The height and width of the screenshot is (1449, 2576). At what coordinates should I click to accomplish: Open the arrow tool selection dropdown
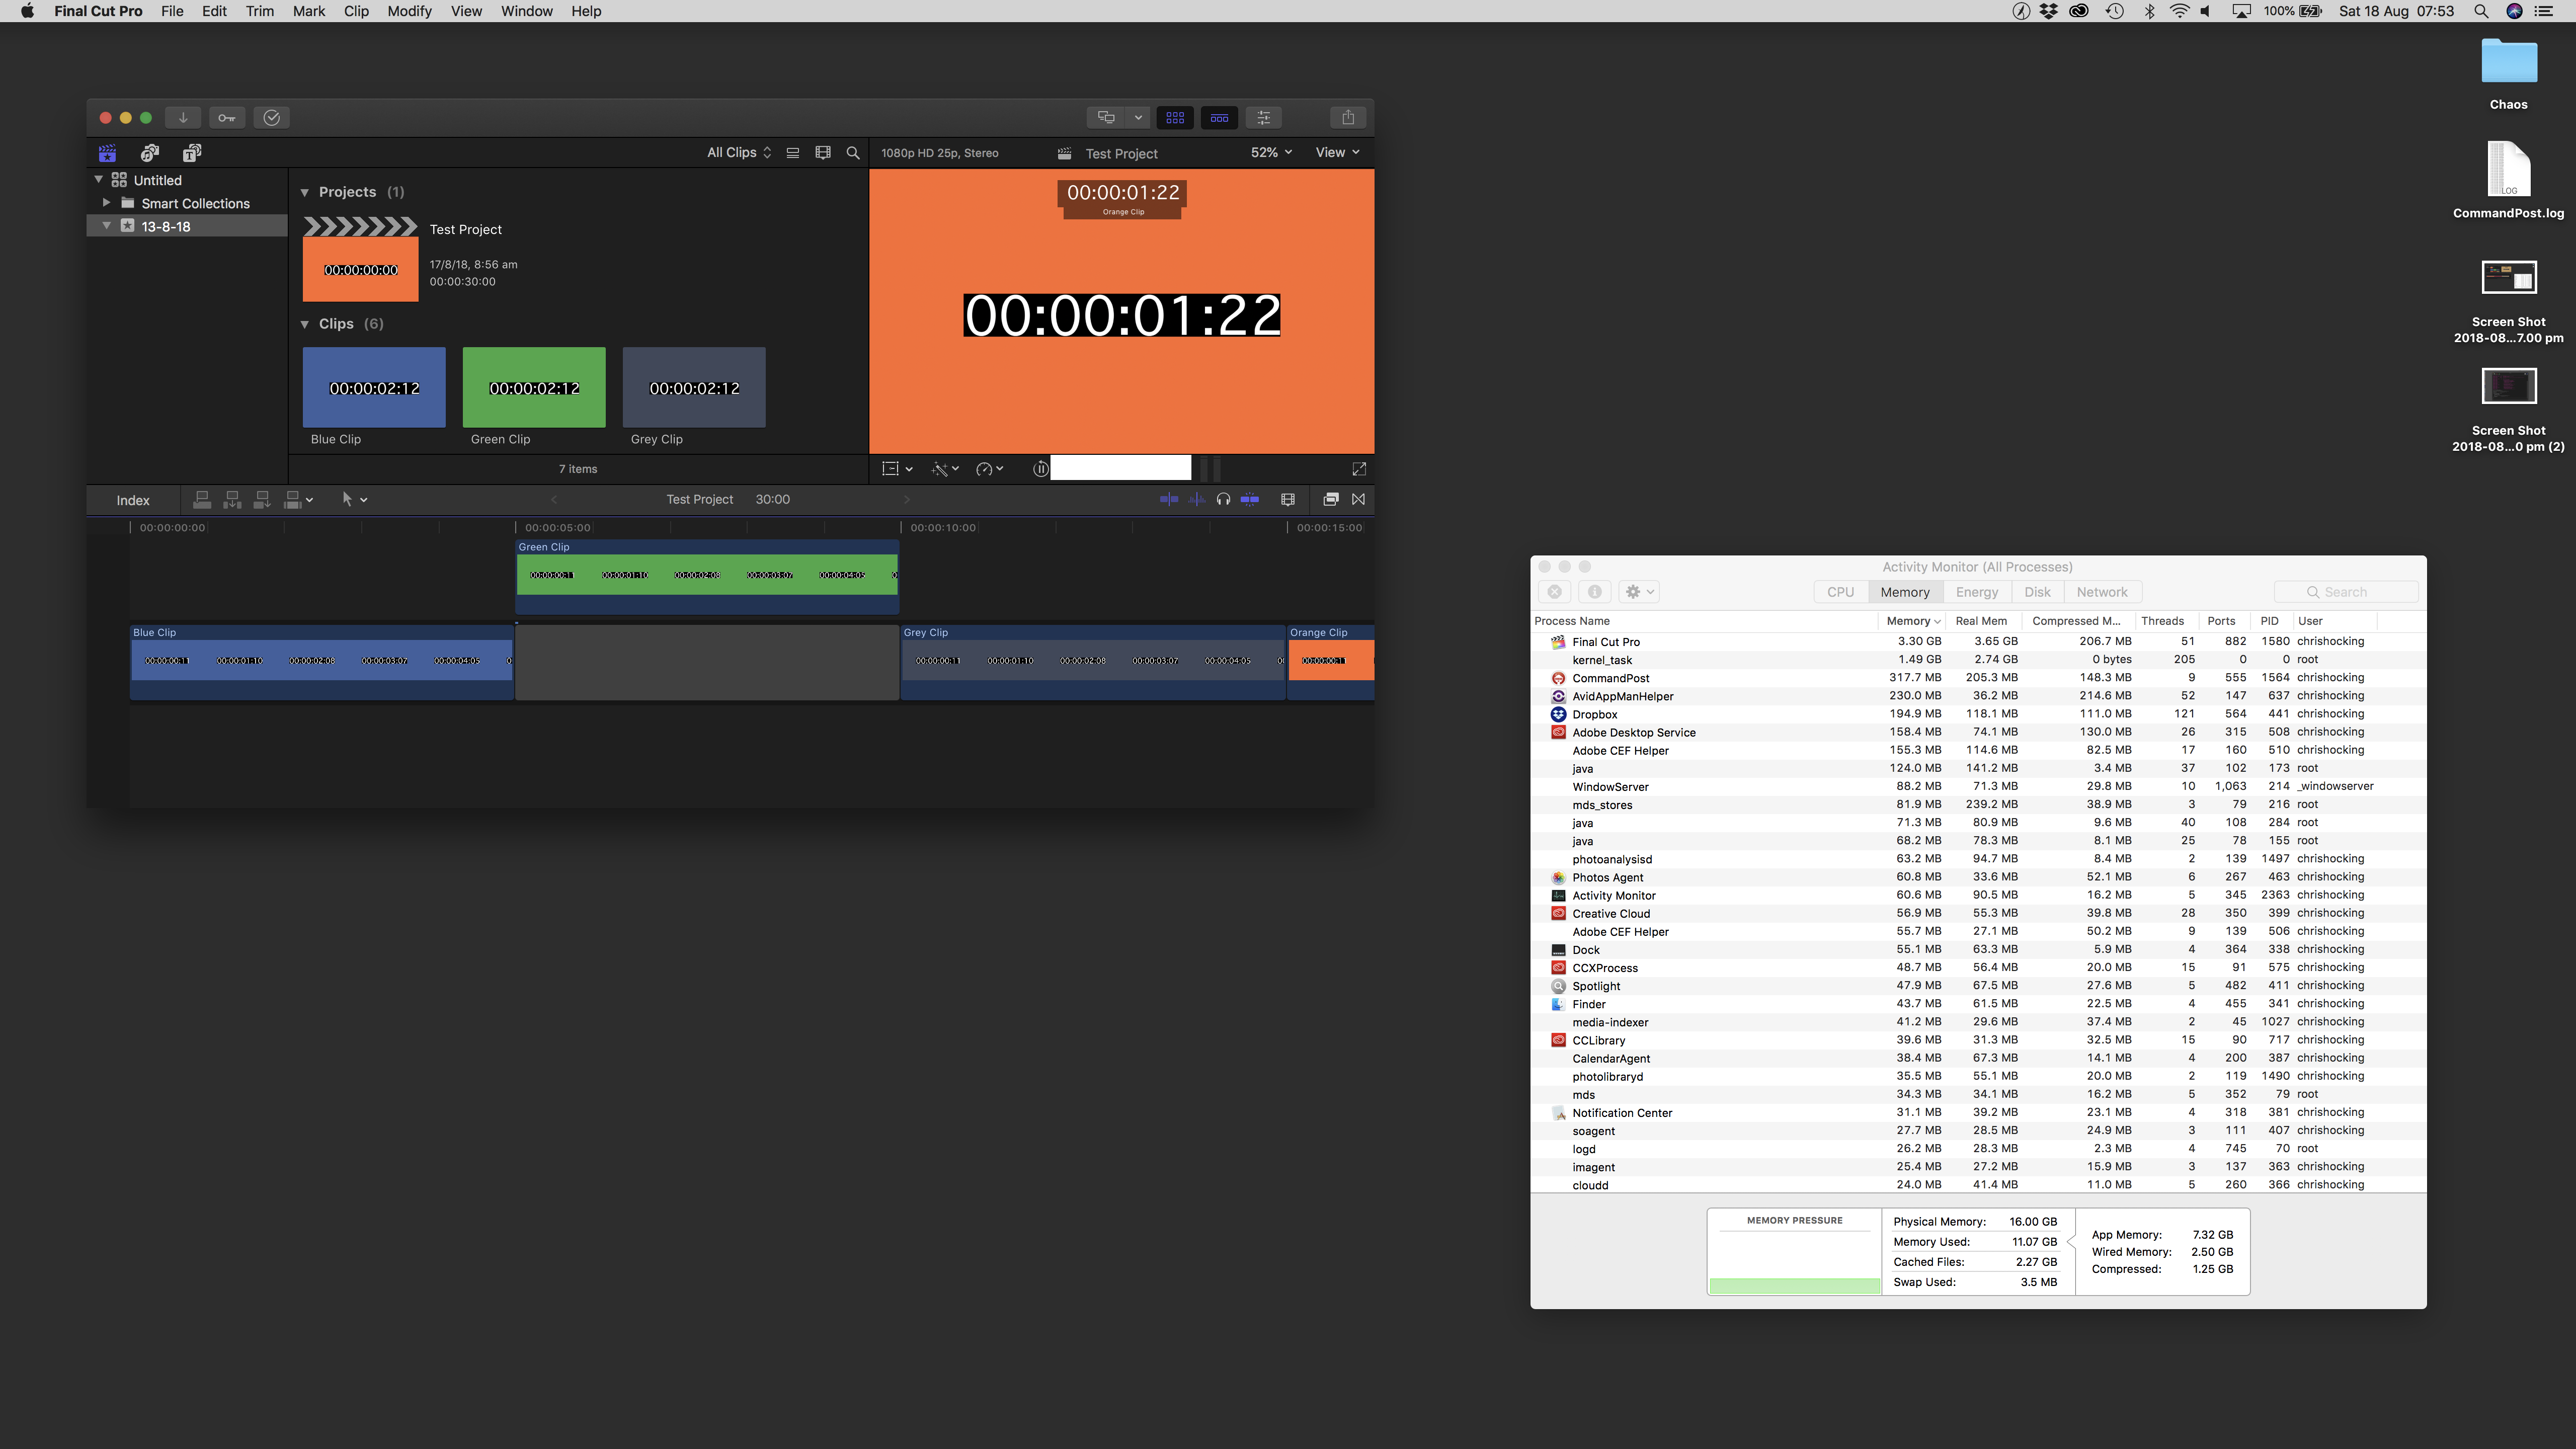pos(353,499)
